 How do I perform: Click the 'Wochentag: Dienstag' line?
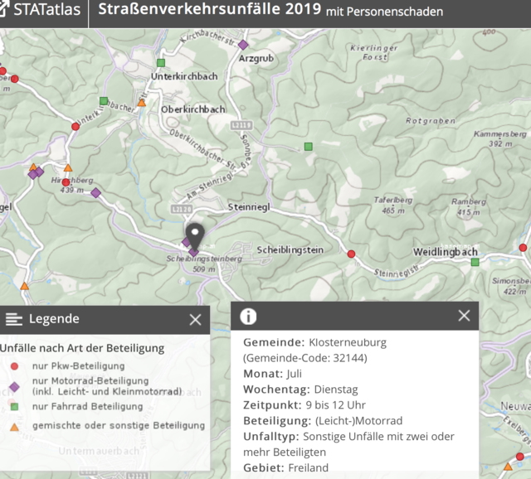click(300, 389)
